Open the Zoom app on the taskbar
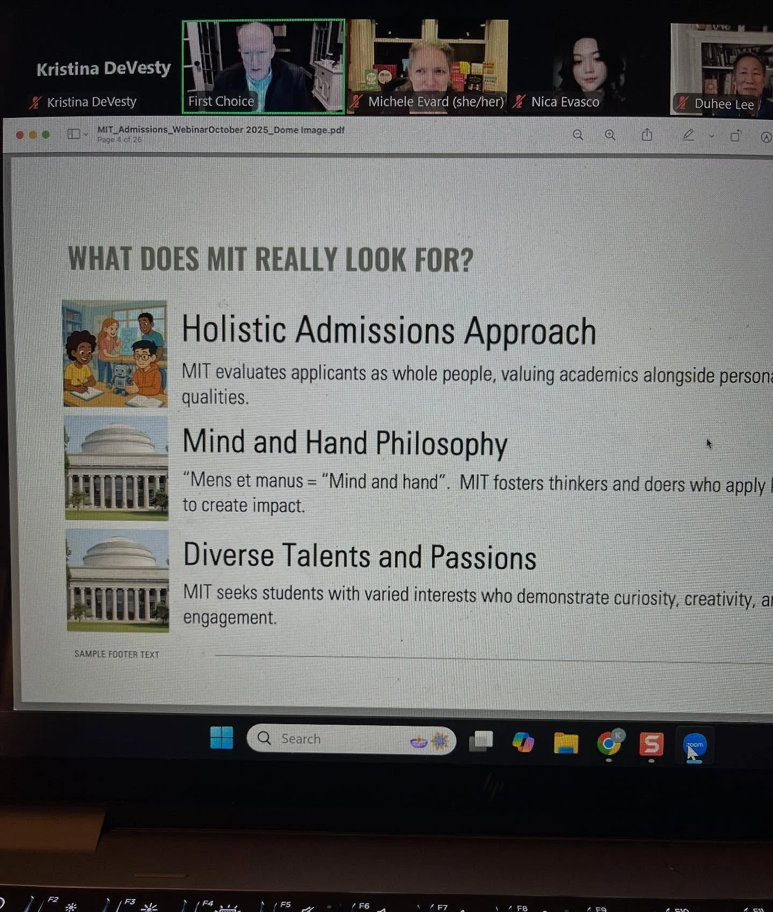 (695, 745)
